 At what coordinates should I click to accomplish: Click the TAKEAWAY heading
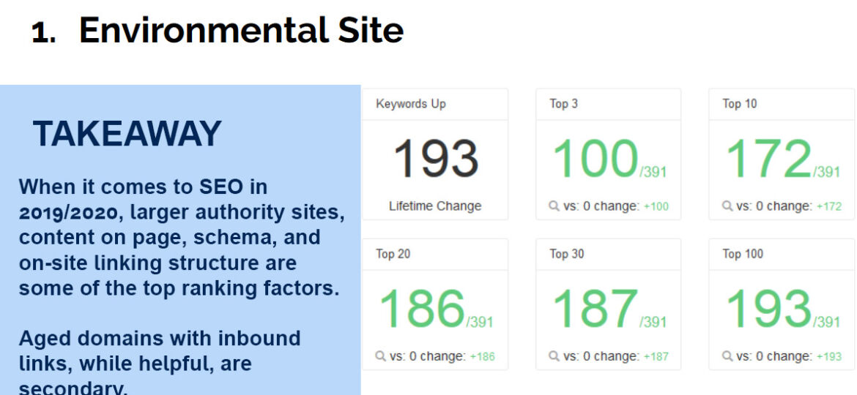(127, 134)
